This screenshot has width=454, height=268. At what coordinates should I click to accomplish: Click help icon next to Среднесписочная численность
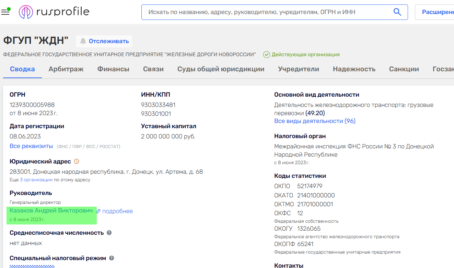(109, 233)
